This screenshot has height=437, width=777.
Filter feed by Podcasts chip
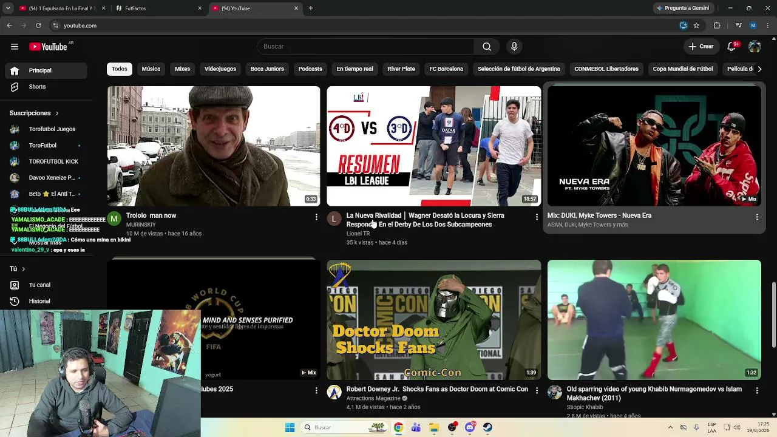(x=310, y=69)
